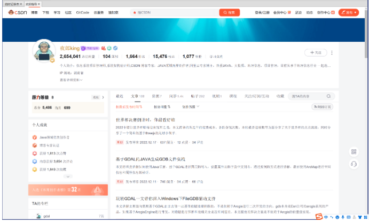Switch to the 帖子 tab
The height and width of the screenshot is (222, 369).
click(198, 96)
